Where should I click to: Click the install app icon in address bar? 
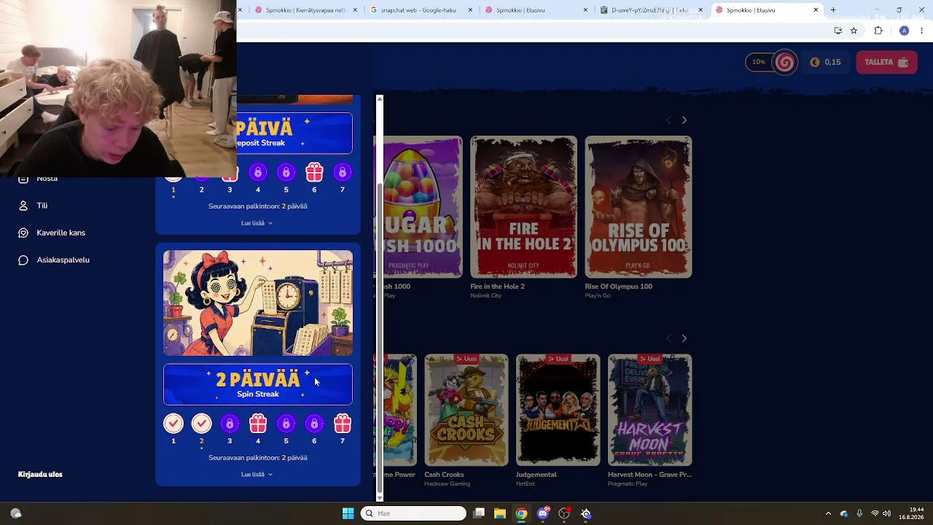pyautogui.click(x=838, y=31)
